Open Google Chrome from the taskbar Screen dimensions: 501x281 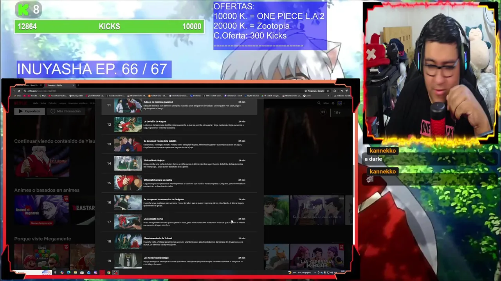pos(109,272)
